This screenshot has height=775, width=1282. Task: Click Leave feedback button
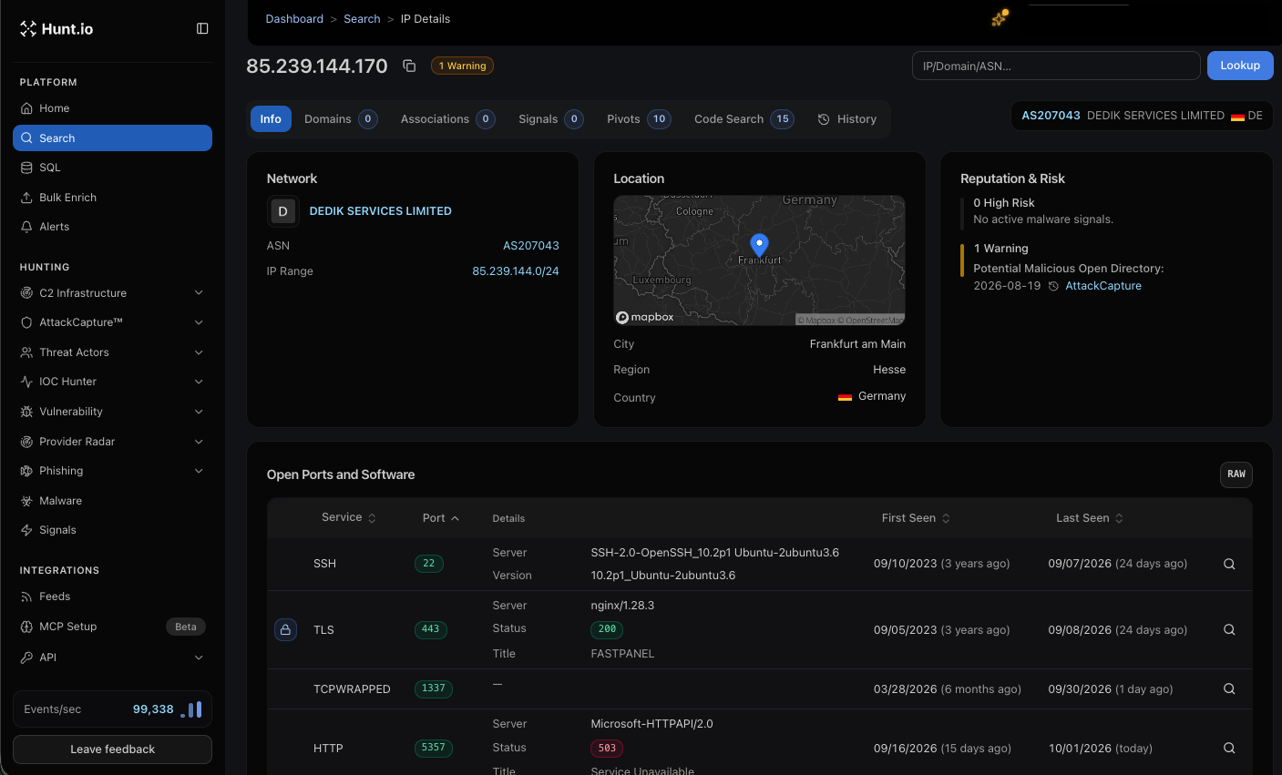click(112, 750)
